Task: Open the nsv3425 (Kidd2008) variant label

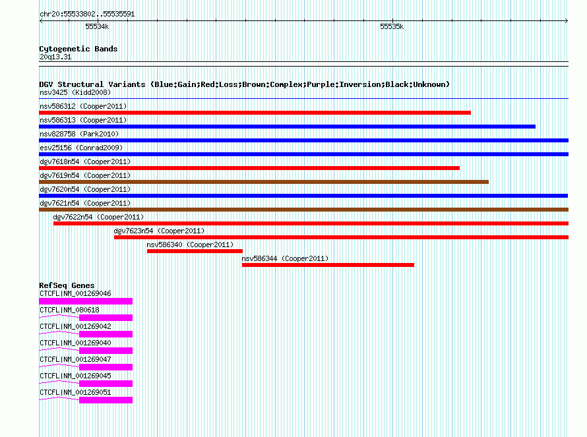Action: click(75, 92)
